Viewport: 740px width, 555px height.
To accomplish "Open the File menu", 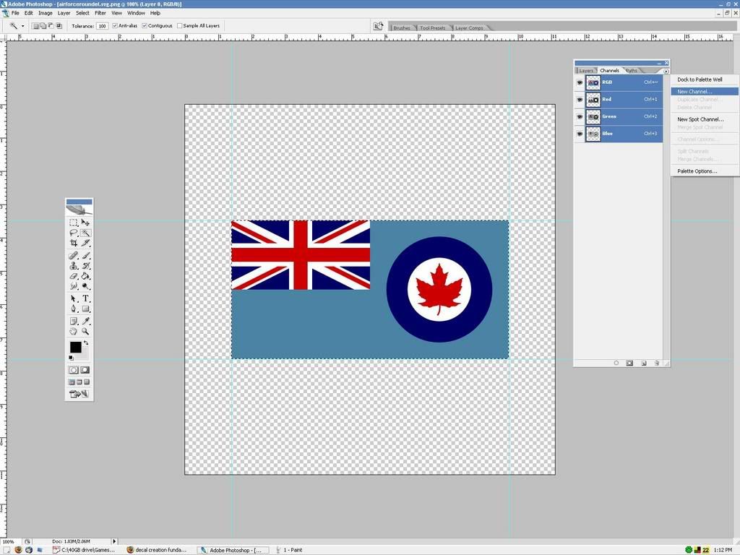I will coord(15,13).
